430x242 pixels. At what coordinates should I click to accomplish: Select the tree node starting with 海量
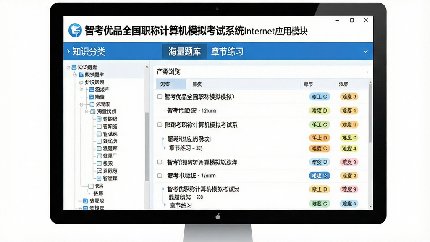coord(107,112)
